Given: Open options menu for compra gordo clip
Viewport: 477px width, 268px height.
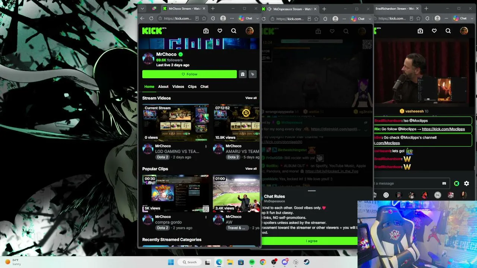Looking at the screenshot, I should pyautogui.click(x=206, y=217).
